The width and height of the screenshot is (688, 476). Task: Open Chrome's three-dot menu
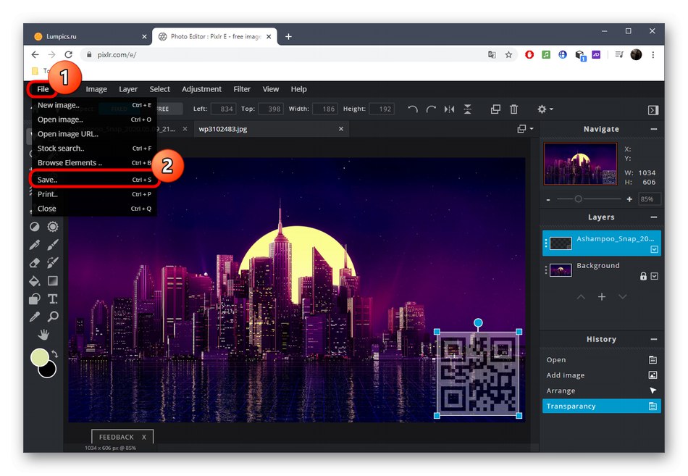tap(653, 54)
